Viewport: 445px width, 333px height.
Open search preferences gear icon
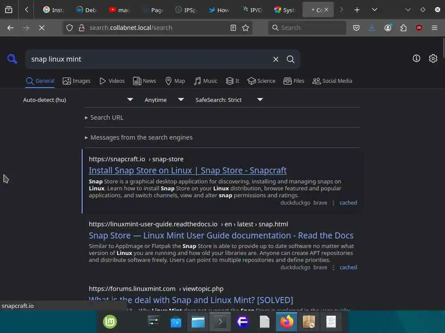pyautogui.click(x=433, y=59)
